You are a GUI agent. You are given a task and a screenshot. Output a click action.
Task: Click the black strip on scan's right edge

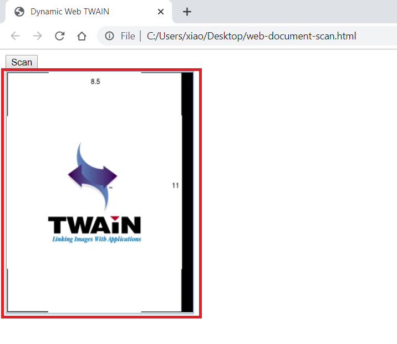[187, 191]
